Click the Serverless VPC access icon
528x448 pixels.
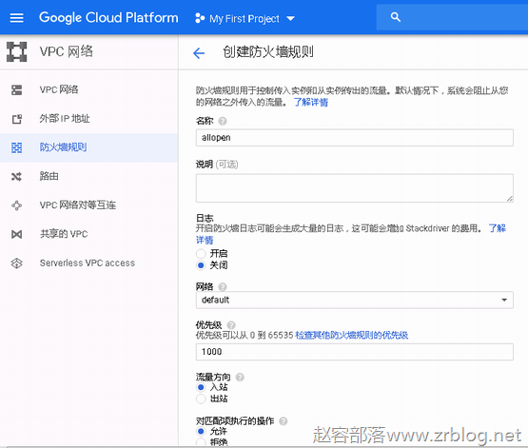coord(16,263)
